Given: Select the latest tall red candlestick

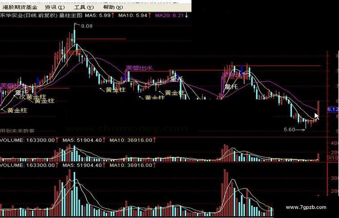Looking at the screenshot, I should (318, 109).
